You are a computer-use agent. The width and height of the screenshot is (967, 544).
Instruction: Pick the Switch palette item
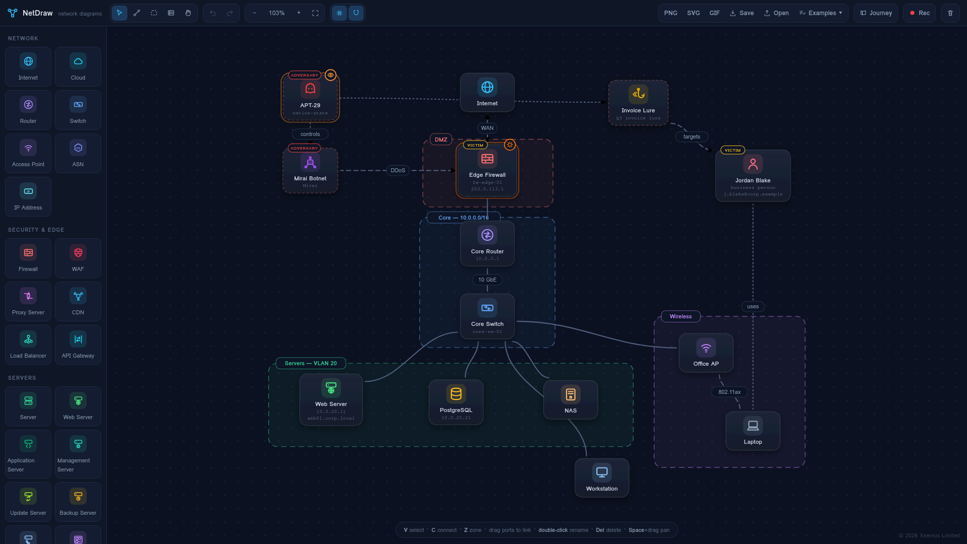(x=78, y=110)
